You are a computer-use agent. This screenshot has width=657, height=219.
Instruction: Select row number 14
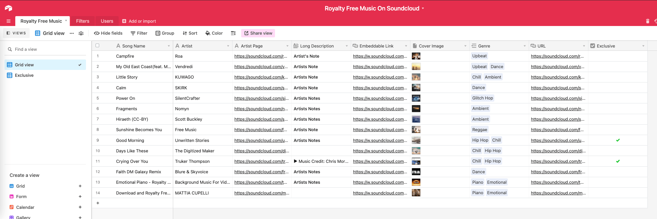coord(98,193)
